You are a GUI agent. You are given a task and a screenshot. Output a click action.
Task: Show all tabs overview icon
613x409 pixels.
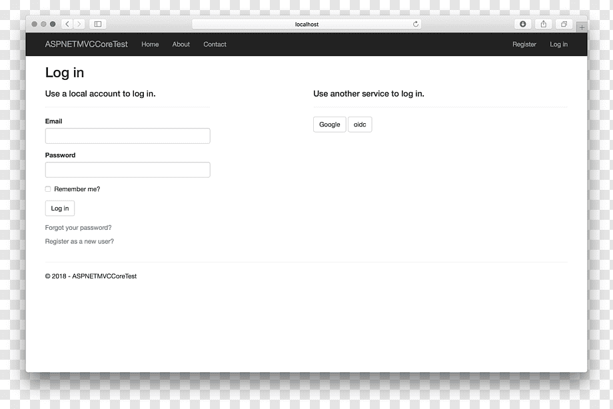(x=564, y=24)
